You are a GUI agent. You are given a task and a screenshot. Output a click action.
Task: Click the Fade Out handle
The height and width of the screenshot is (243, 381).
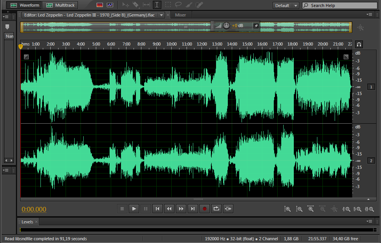click(x=346, y=57)
